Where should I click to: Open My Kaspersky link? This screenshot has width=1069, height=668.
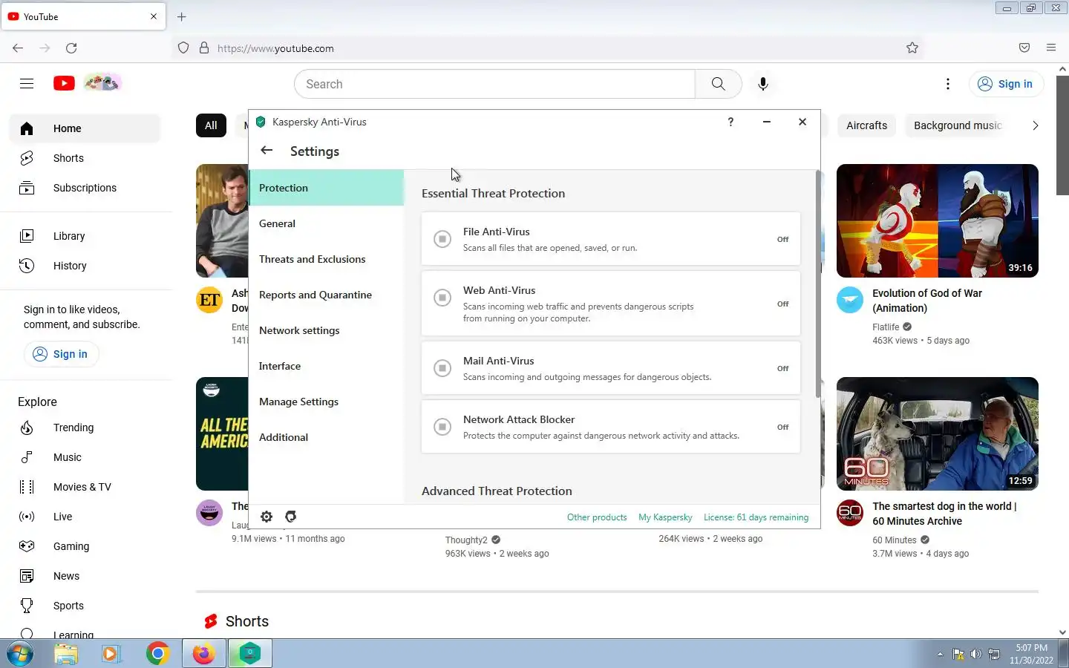[665, 517]
